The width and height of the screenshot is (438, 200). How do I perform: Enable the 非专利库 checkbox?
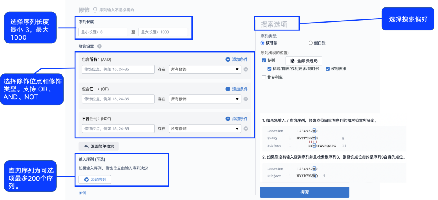pyautogui.click(x=264, y=77)
